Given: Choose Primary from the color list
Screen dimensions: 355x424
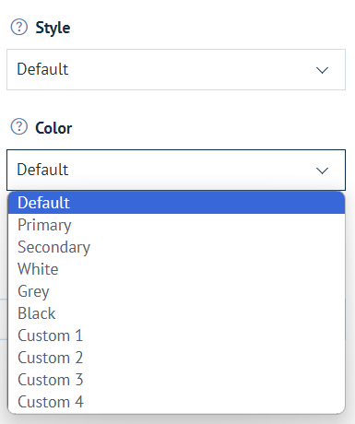Looking at the screenshot, I should [176, 225].
